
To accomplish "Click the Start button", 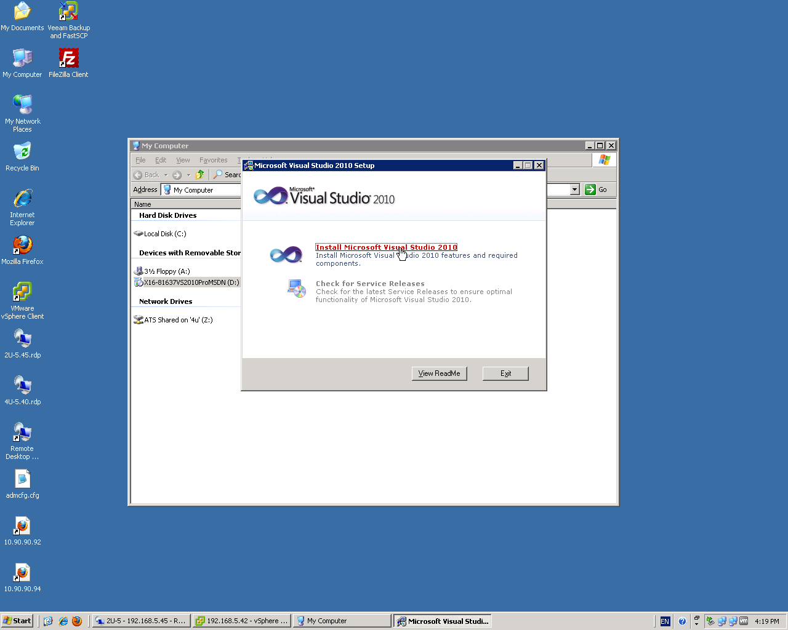I will pyautogui.click(x=17, y=621).
